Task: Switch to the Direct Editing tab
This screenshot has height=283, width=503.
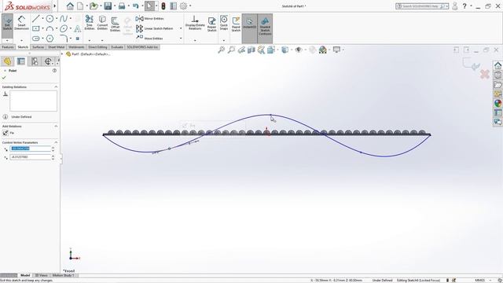Action: click(97, 47)
